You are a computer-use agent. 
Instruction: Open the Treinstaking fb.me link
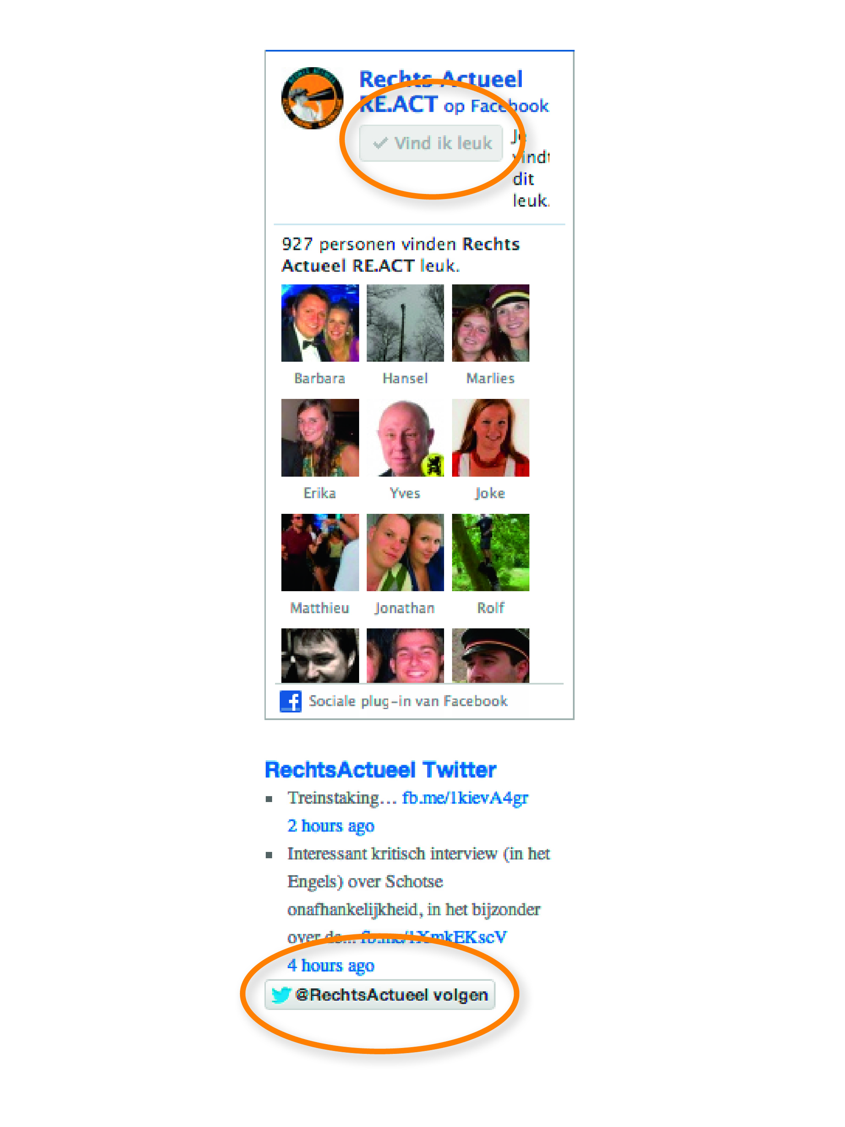(x=464, y=798)
